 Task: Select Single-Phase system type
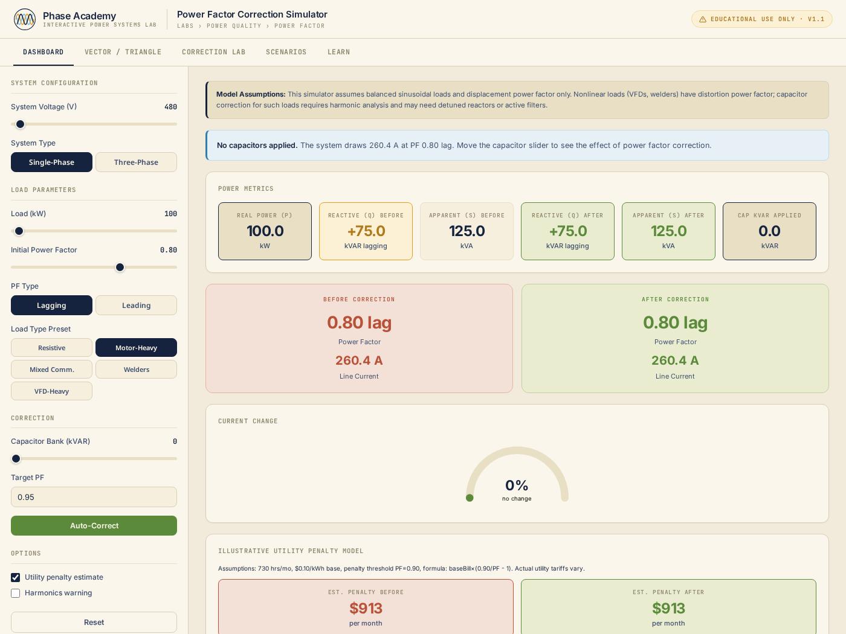click(51, 162)
